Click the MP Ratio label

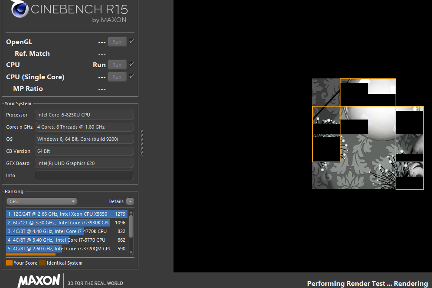click(x=28, y=89)
